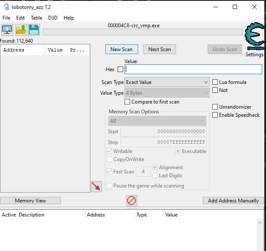This screenshot has width=266, height=251.
Task: Click the Type column header
Action: (x=149, y=215)
